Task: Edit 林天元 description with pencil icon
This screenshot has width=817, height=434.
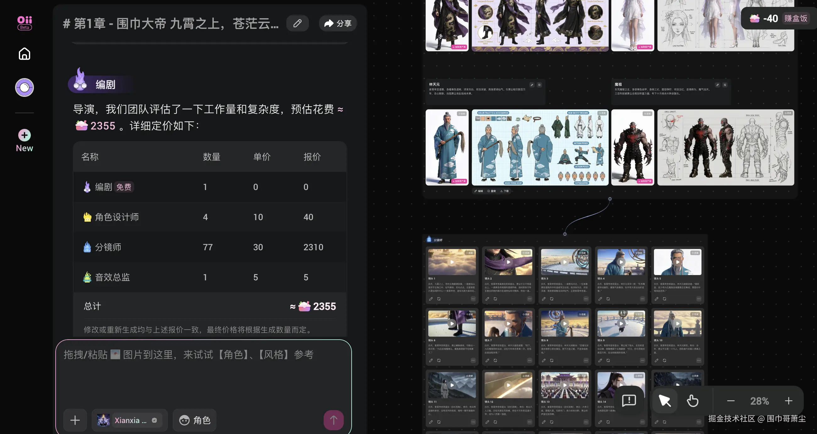Action: click(x=532, y=85)
